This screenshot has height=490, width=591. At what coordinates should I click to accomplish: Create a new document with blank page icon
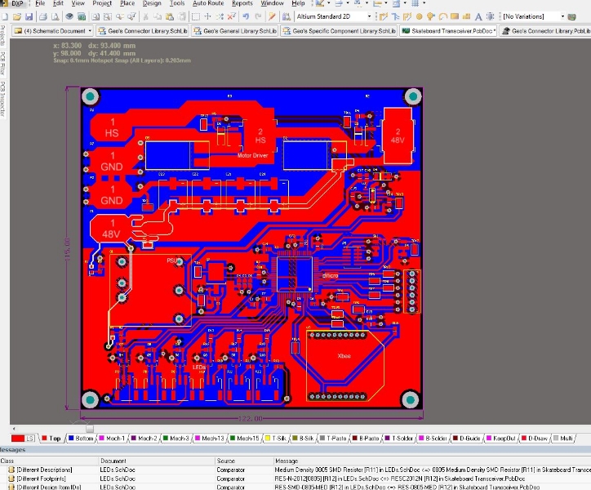click(x=7, y=16)
